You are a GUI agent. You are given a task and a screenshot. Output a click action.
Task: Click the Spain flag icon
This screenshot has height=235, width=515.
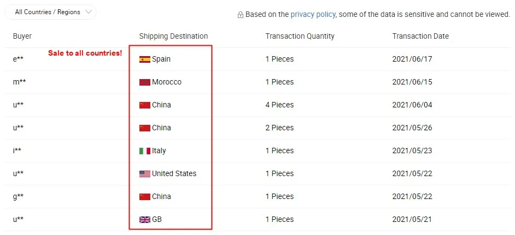coord(145,59)
